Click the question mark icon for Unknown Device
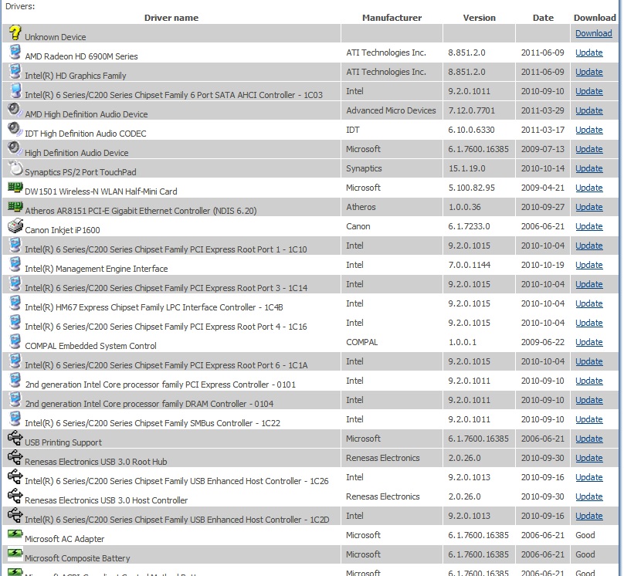624x576 pixels. pyautogui.click(x=15, y=32)
